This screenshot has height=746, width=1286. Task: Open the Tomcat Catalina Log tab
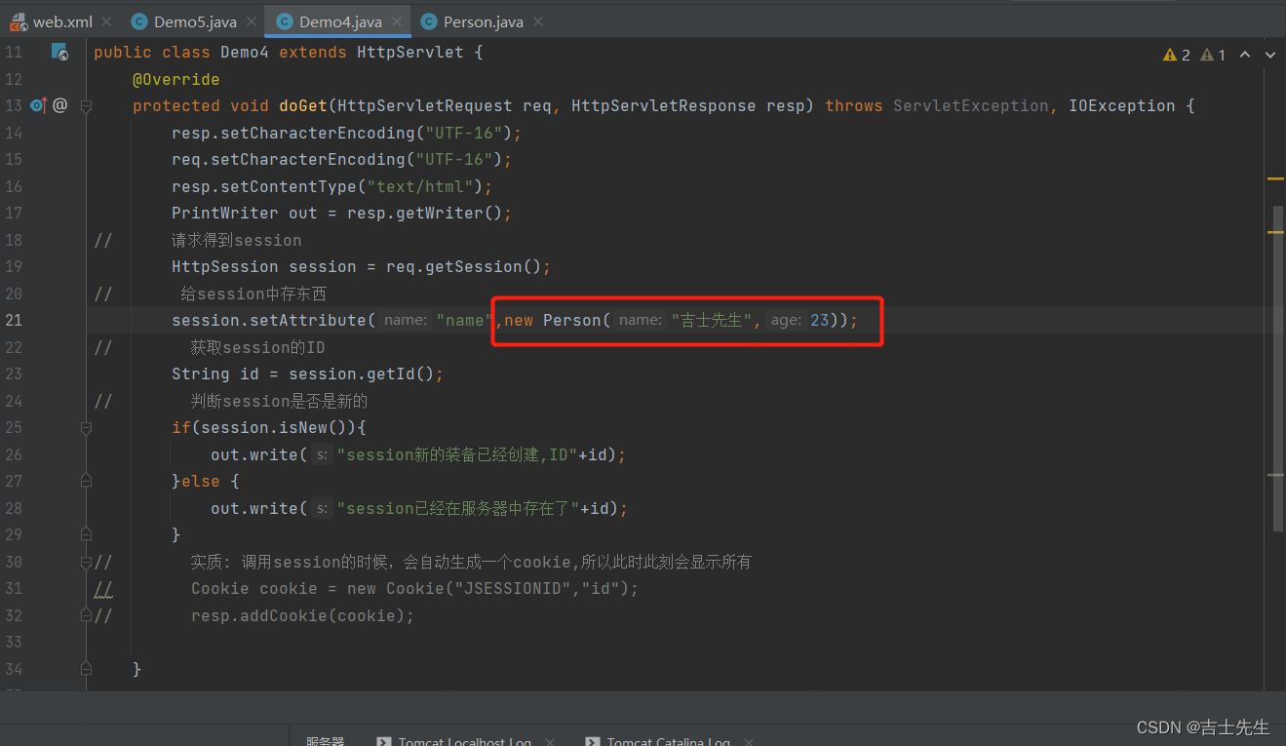coord(668,742)
